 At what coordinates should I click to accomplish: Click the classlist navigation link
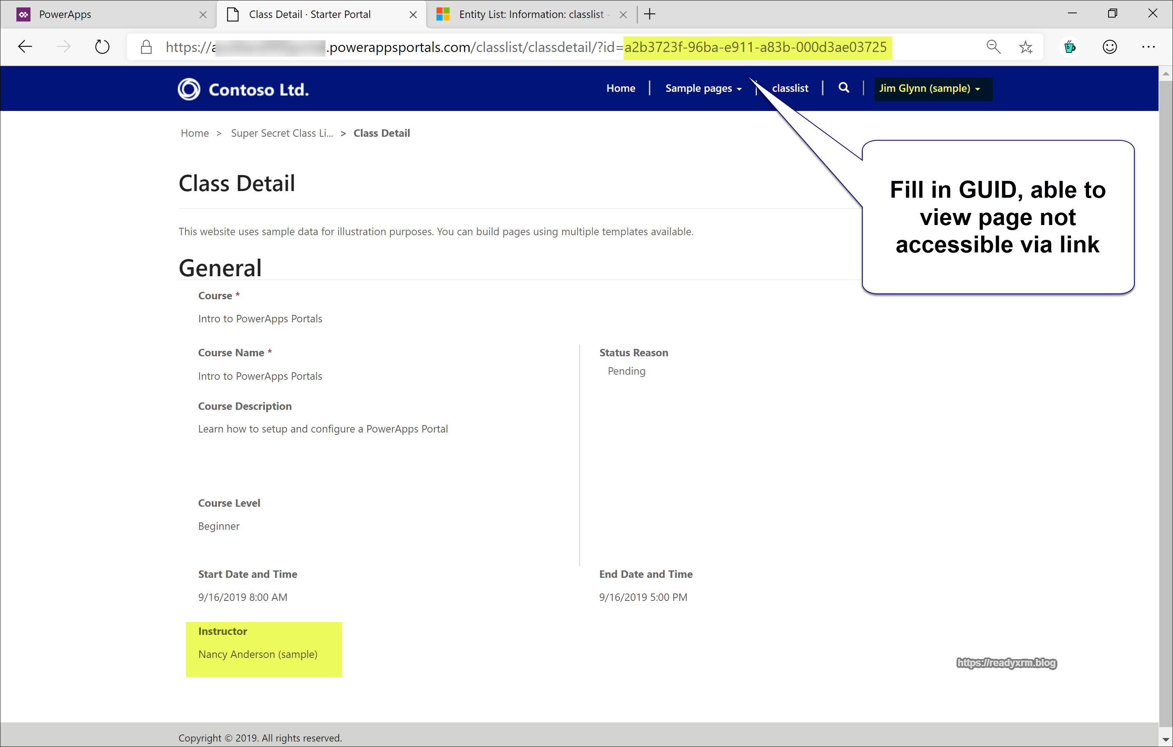pyautogui.click(x=790, y=88)
